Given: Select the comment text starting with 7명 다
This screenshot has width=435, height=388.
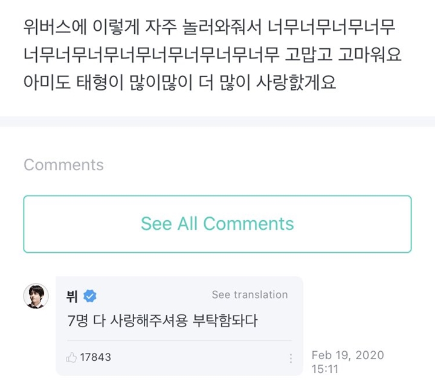Looking at the screenshot, I should 163,321.
